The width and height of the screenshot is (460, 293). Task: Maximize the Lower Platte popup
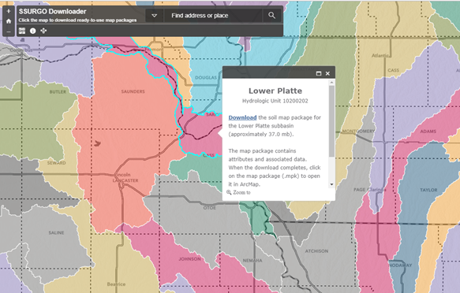319,73
